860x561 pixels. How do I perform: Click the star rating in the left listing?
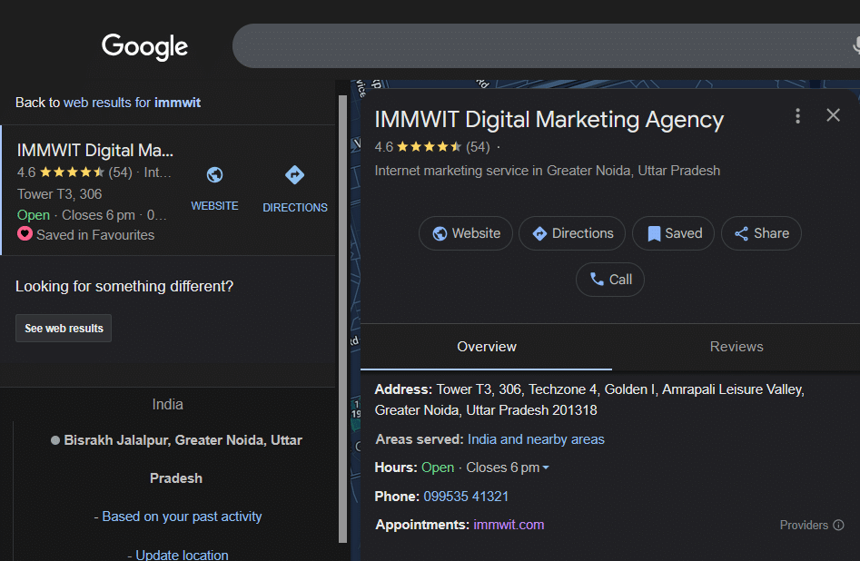[x=72, y=172]
